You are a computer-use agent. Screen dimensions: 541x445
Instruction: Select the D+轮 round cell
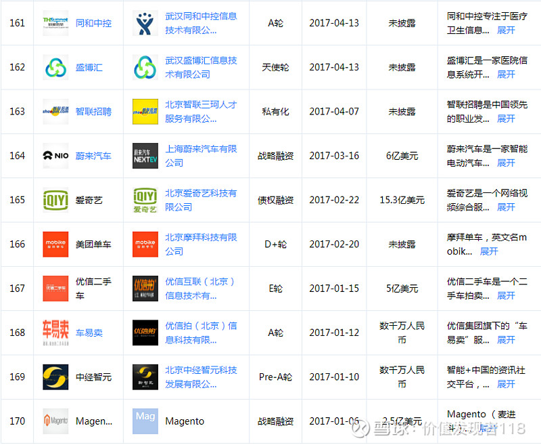pyautogui.click(x=275, y=245)
